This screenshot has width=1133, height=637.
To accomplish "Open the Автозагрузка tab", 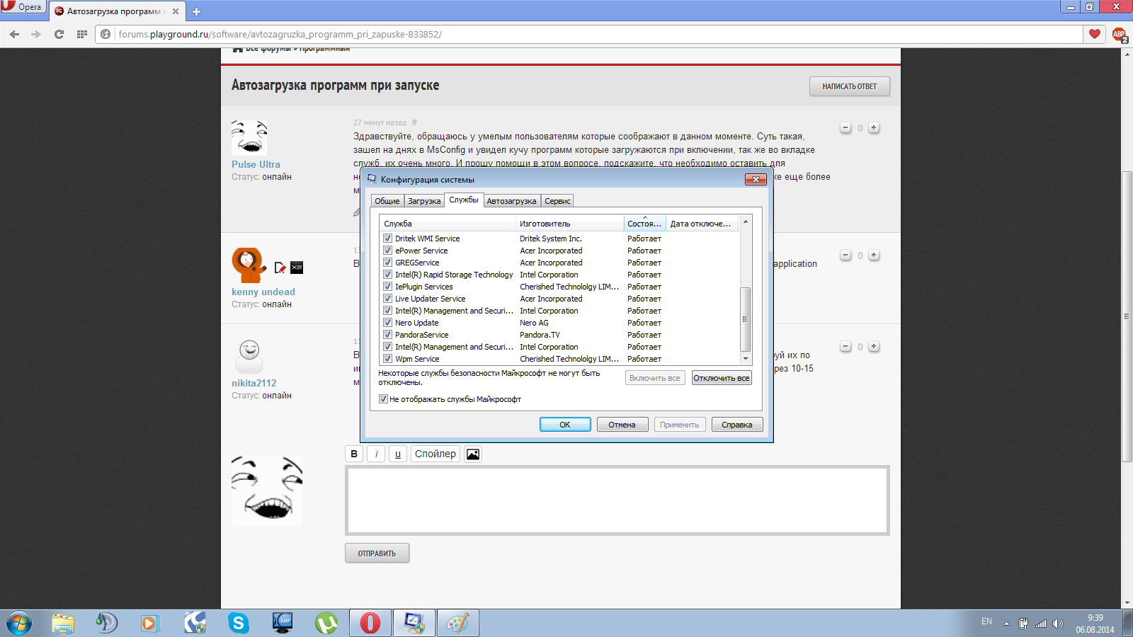I will [x=511, y=201].
